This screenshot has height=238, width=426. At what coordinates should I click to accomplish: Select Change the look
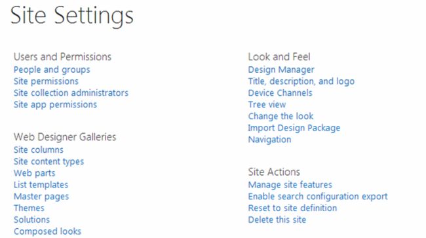281,116
